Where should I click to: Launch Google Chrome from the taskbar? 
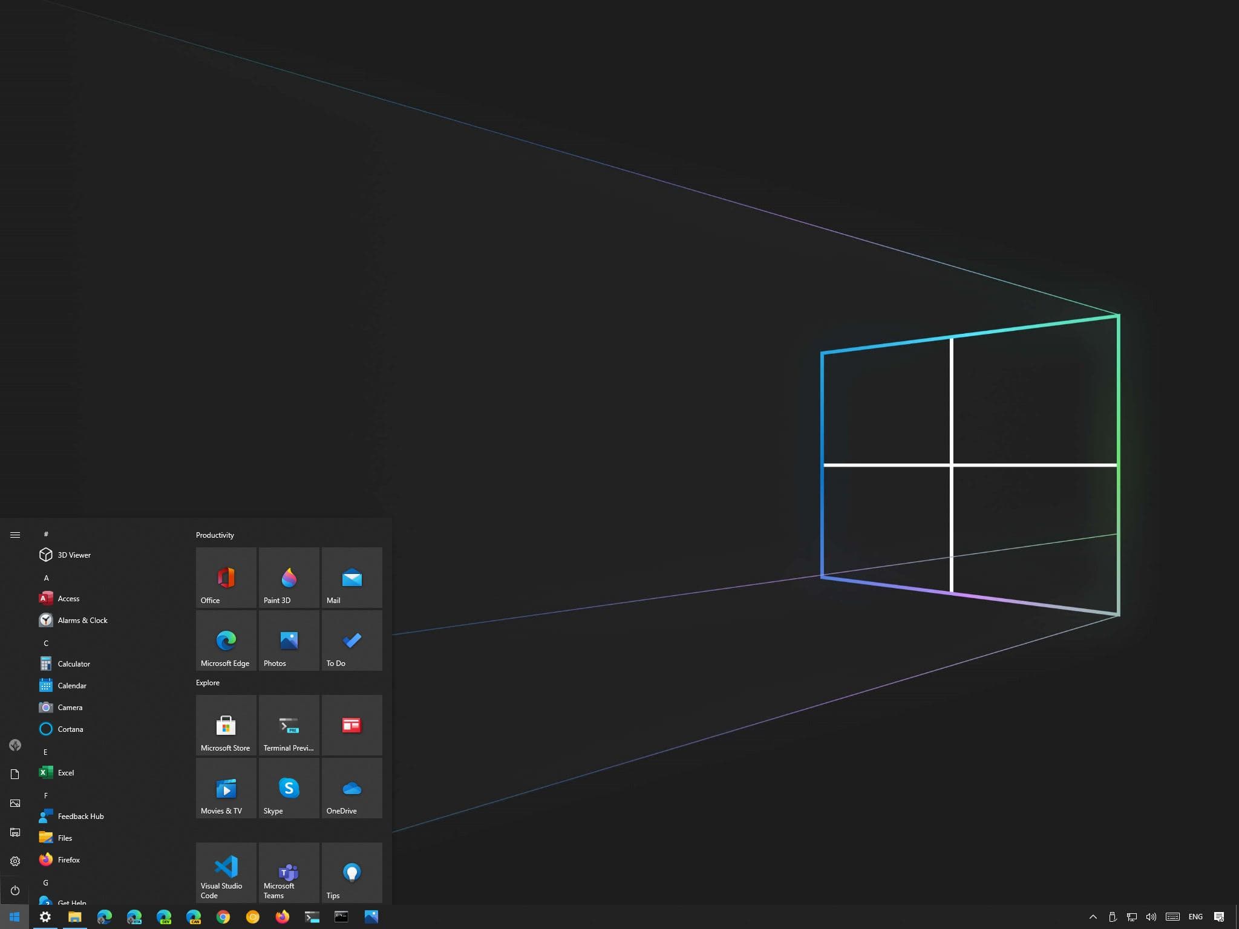tap(223, 917)
